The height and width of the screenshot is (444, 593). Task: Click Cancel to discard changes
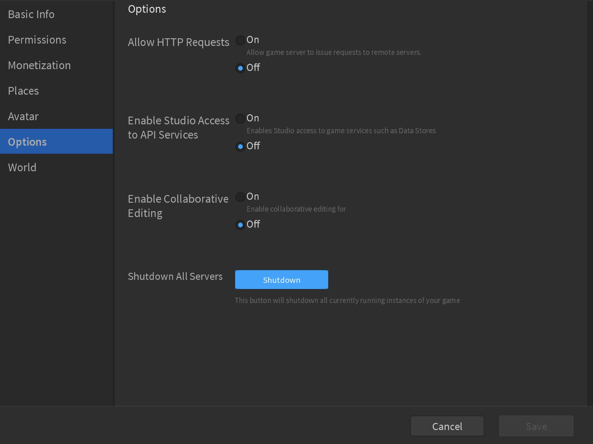tap(447, 426)
